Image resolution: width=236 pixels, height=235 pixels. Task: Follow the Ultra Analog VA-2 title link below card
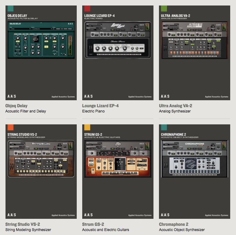coord(175,106)
